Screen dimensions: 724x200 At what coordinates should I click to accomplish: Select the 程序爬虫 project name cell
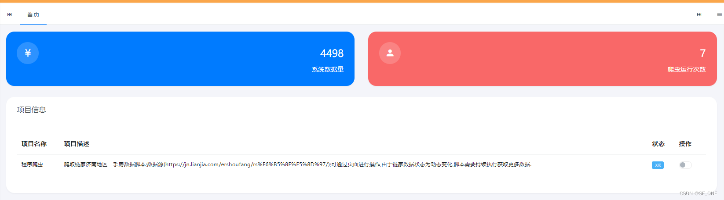pos(32,164)
